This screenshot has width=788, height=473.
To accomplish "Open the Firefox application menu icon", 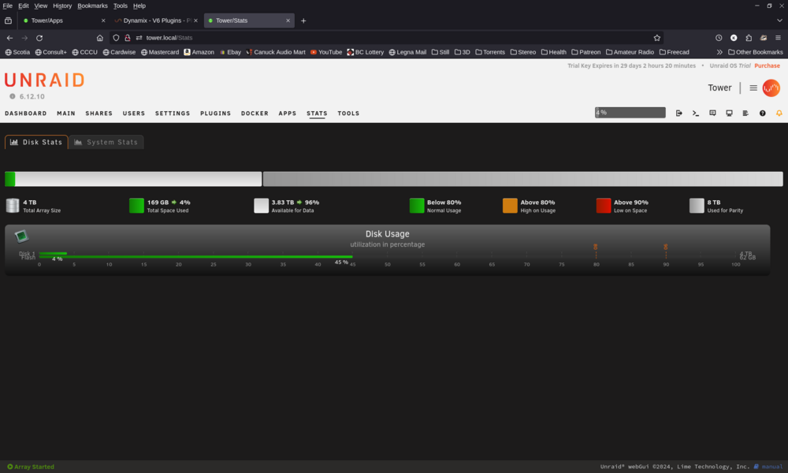I will point(778,38).
